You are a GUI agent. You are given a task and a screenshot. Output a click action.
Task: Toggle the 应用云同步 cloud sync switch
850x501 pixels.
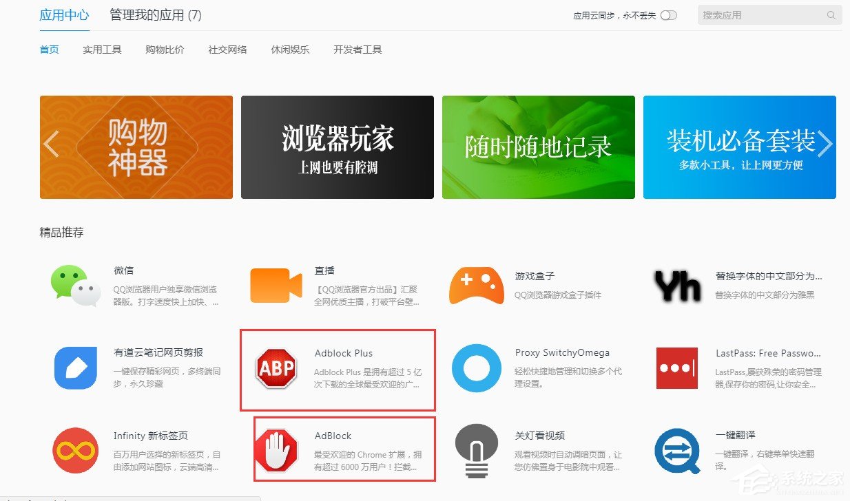(667, 14)
